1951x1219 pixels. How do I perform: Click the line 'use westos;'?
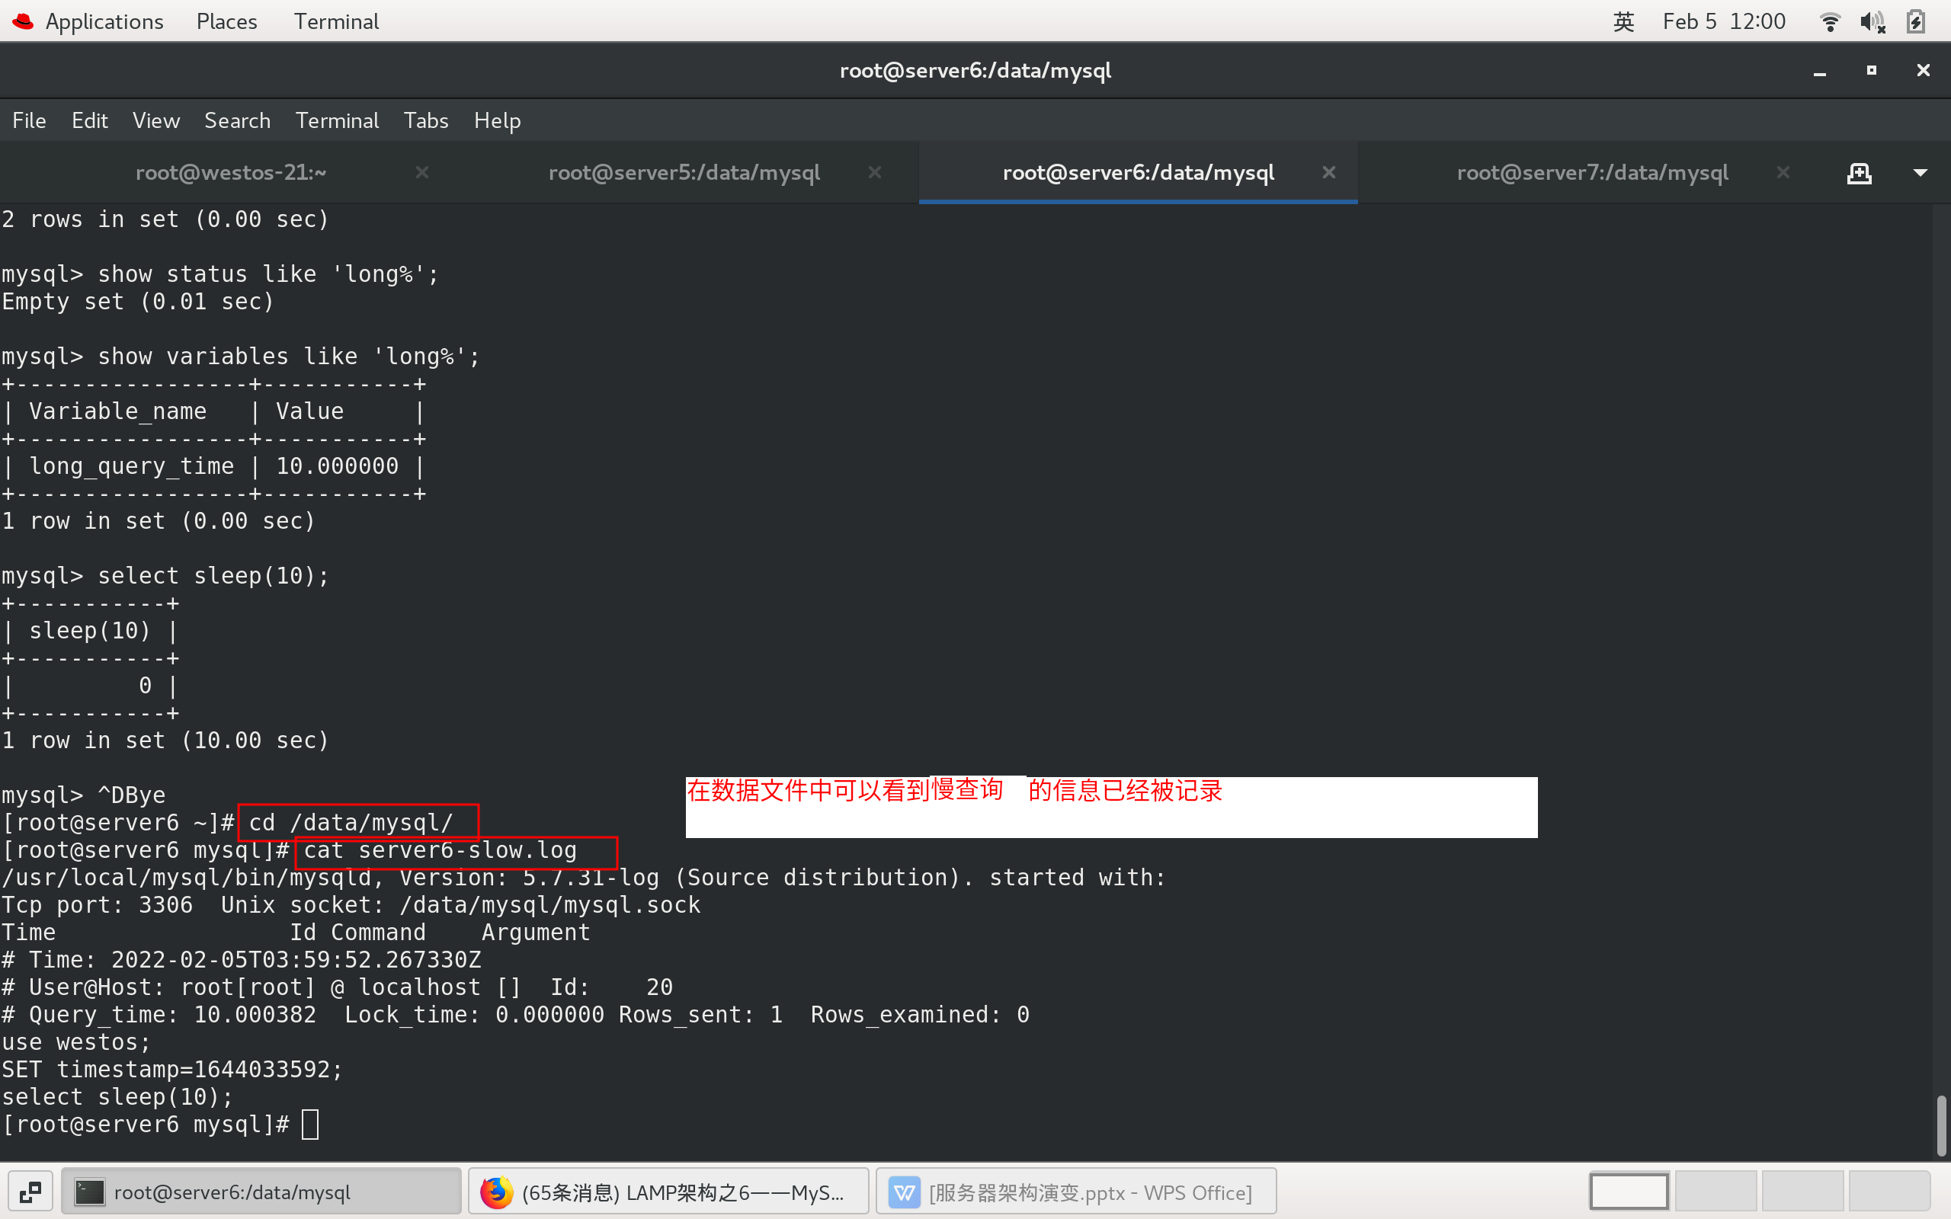click(75, 1042)
